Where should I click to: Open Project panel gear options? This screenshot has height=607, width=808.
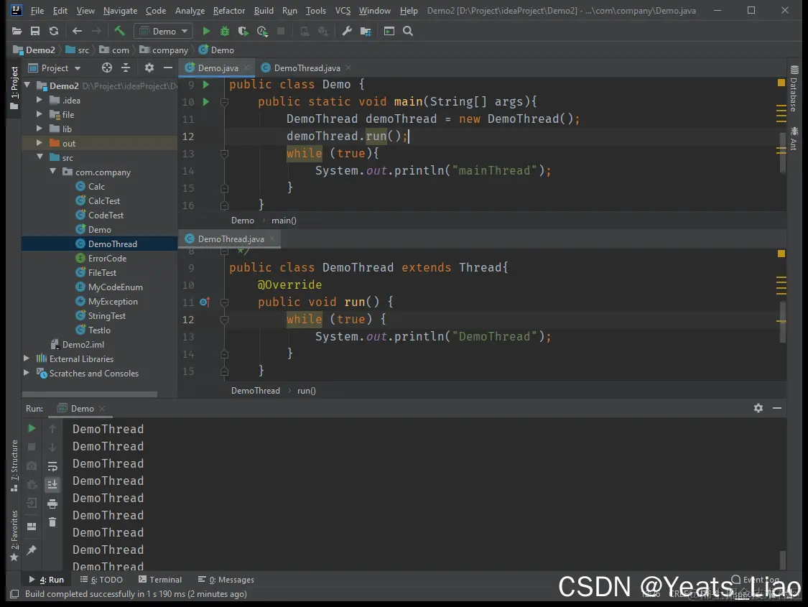point(149,68)
